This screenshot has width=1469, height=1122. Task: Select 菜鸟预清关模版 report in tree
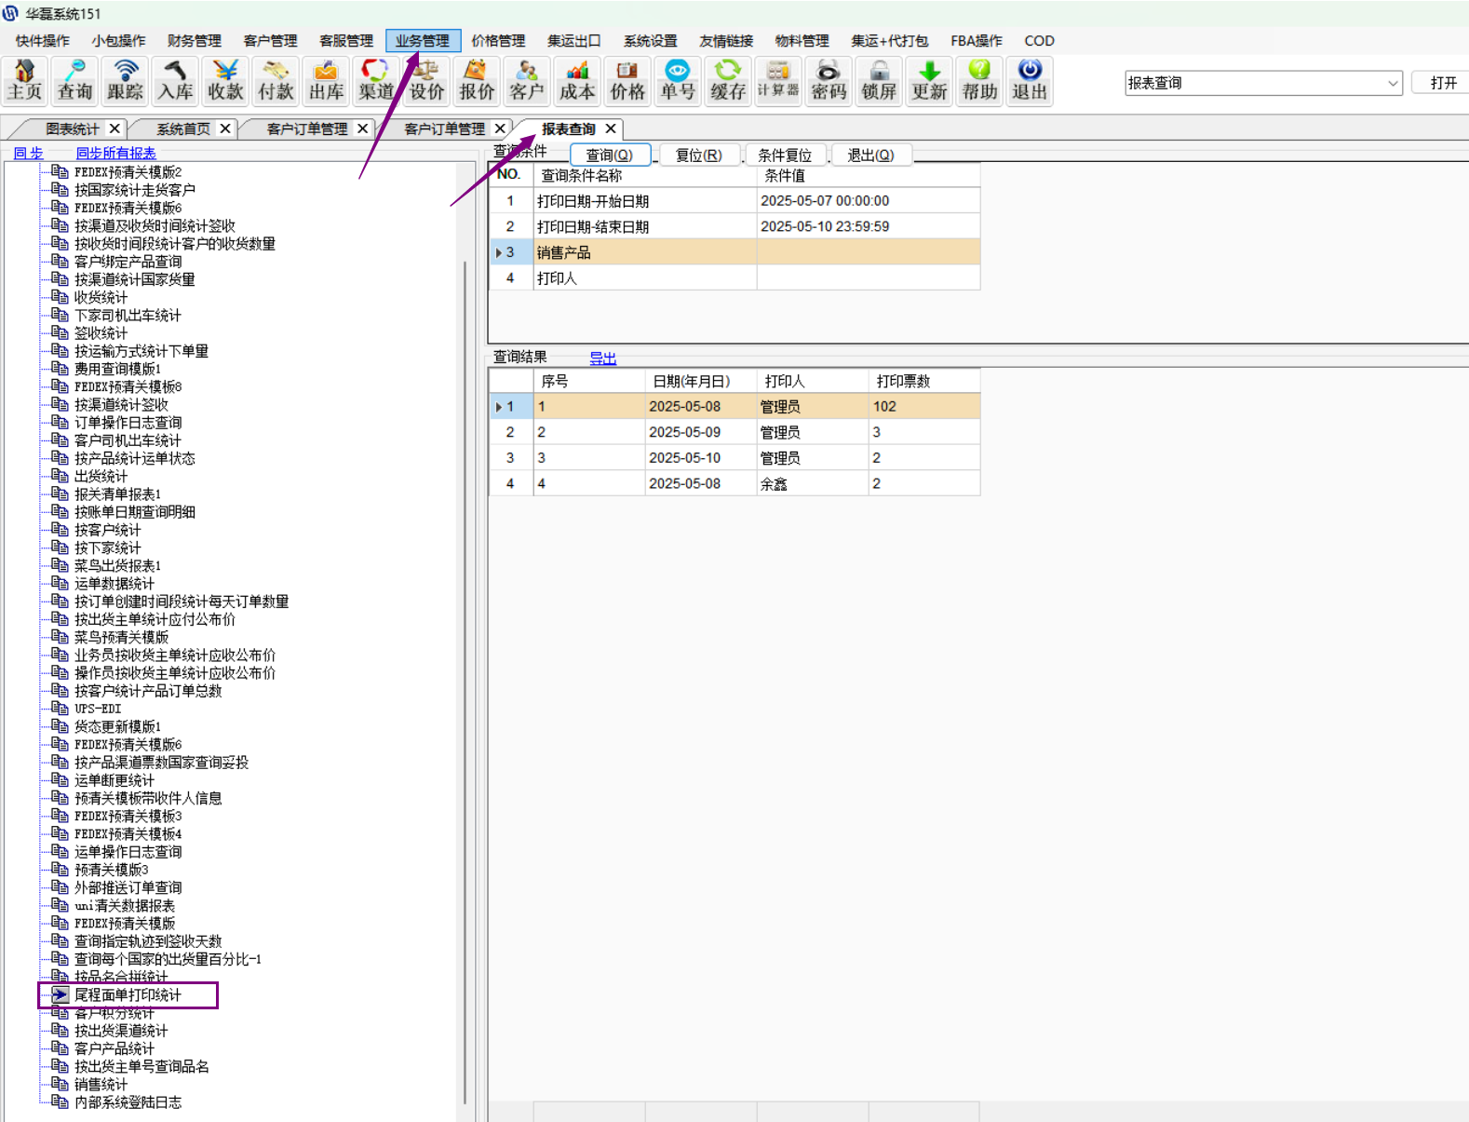click(x=121, y=638)
